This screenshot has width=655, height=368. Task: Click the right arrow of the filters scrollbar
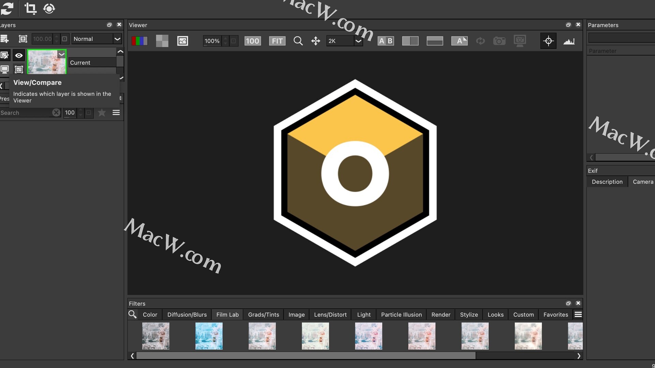click(x=579, y=356)
